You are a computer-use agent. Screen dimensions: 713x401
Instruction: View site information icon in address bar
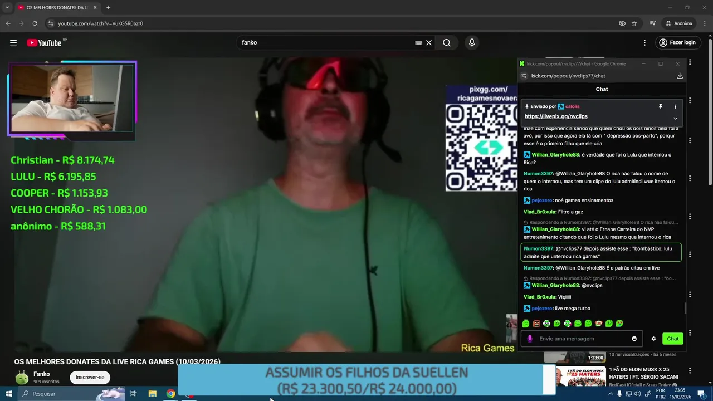pyautogui.click(x=51, y=23)
